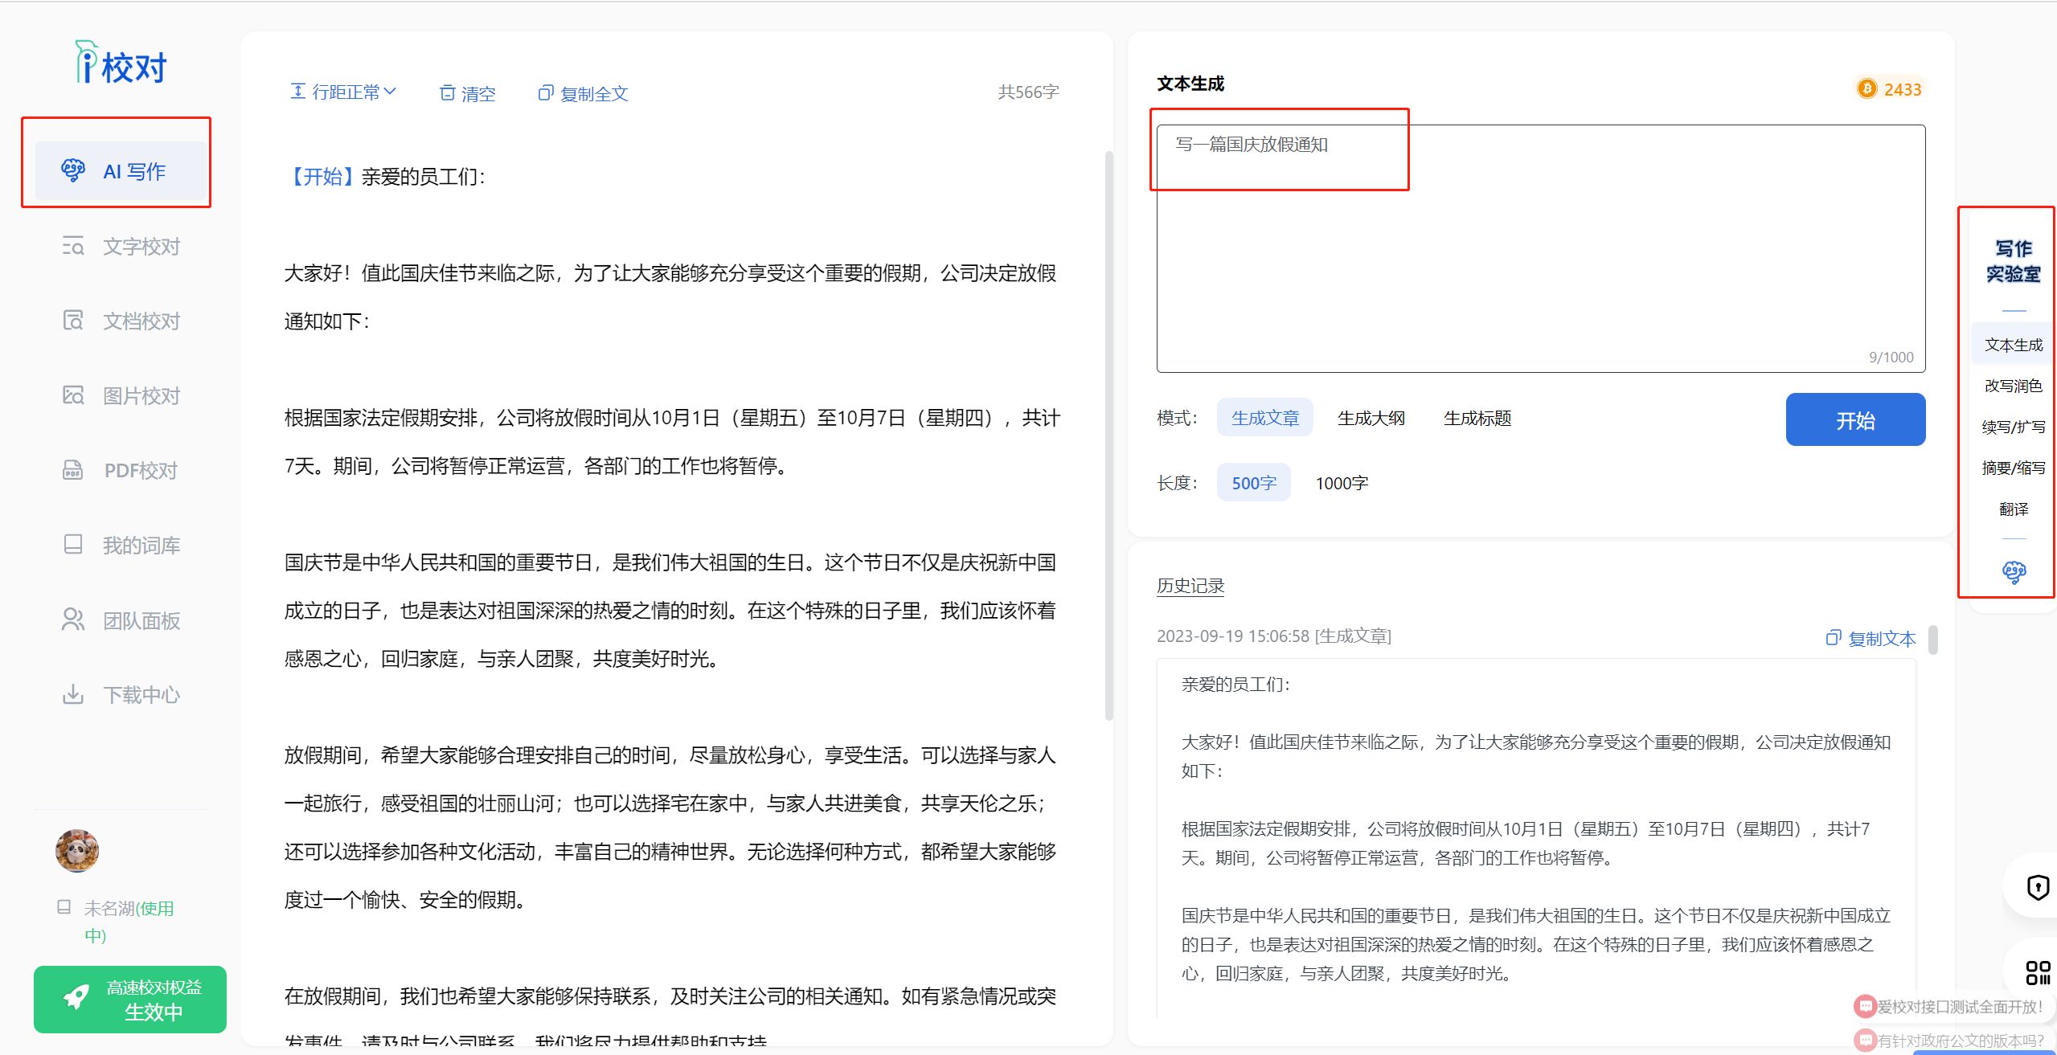This screenshot has height=1055, width=2057.
Task: Click the book icon beside 未名湖
Action: pos(64,907)
